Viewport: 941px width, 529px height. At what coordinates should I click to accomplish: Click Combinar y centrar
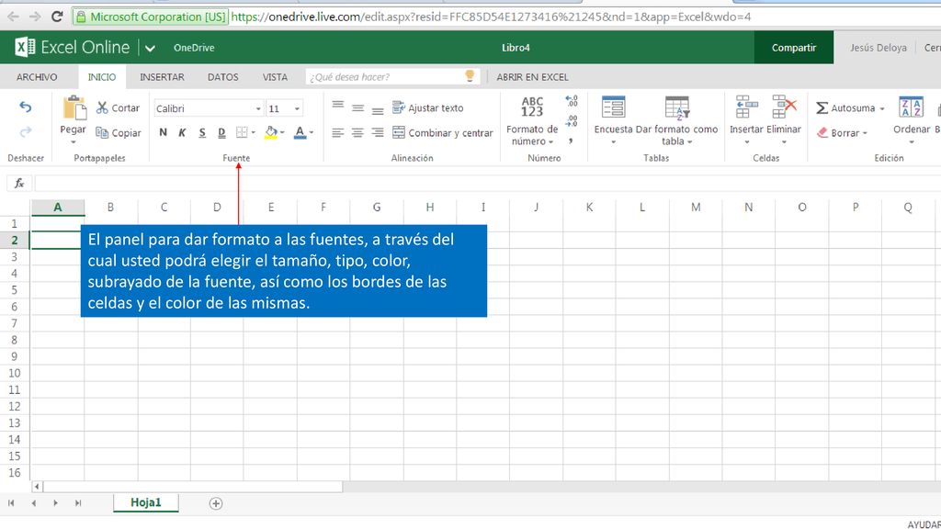[443, 132]
